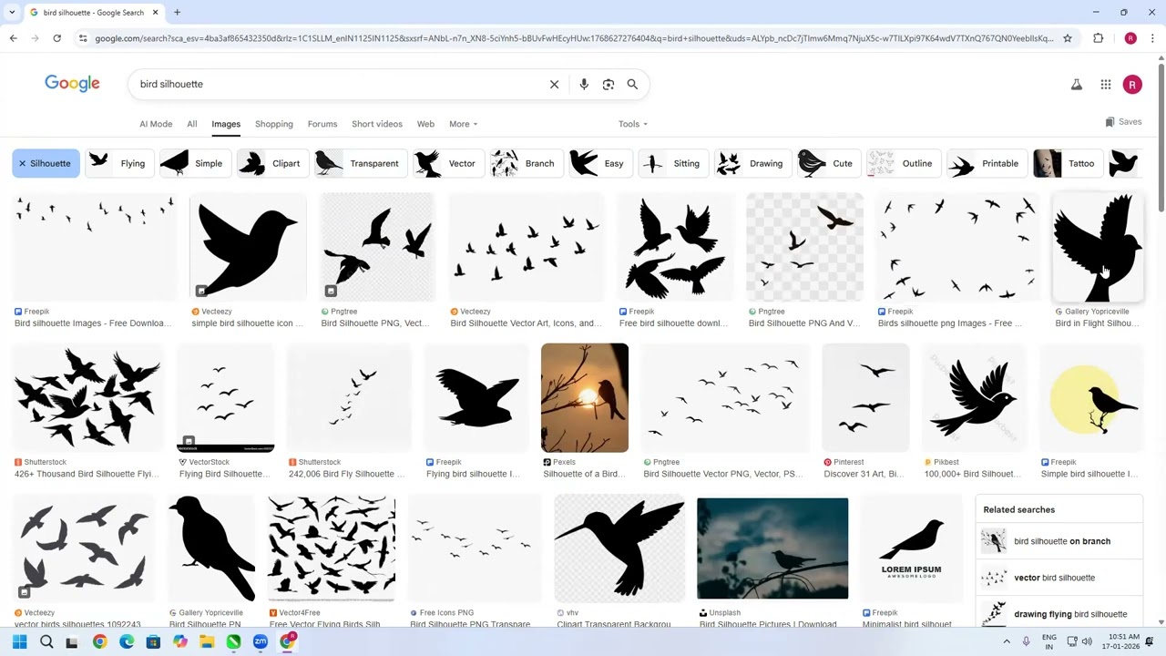Go back using the browser back arrow
The width and height of the screenshot is (1166, 656).
pos(13,38)
